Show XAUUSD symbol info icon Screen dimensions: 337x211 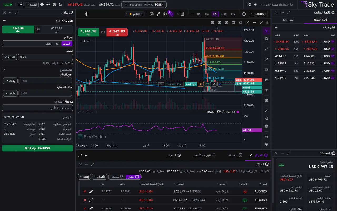[x=244, y=14]
